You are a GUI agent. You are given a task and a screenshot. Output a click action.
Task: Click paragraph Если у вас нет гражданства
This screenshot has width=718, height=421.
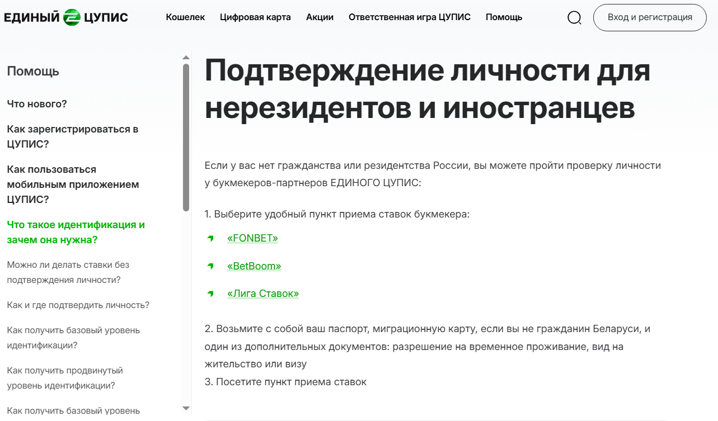click(x=433, y=174)
